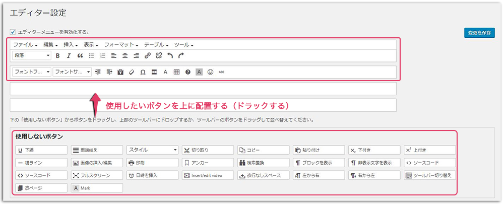The image size is (504, 204).
Task: Open the テーブル menu
Action: pos(156,45)
